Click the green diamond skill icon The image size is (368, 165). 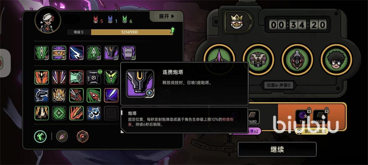point(59,113)
